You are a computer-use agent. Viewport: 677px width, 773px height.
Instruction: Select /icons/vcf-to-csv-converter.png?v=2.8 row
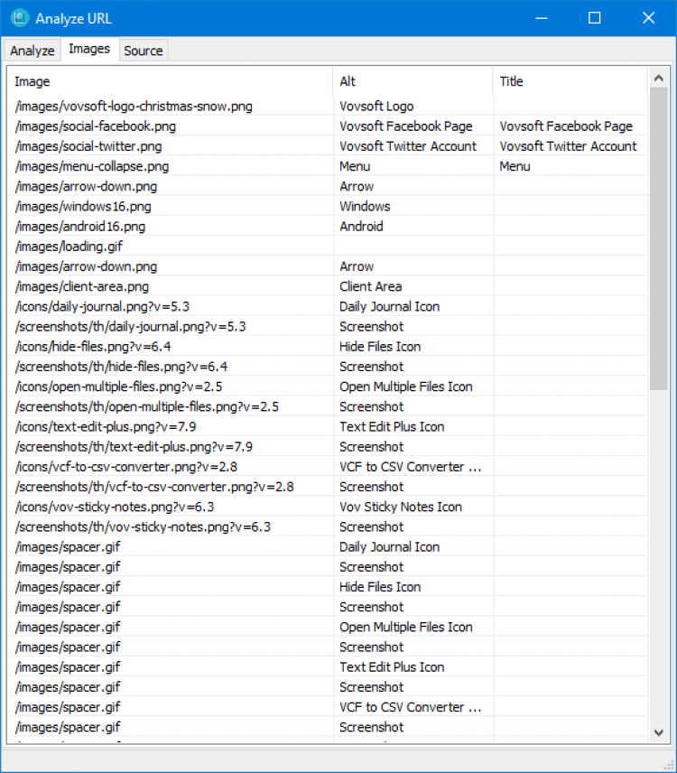(x=328, y=467)
